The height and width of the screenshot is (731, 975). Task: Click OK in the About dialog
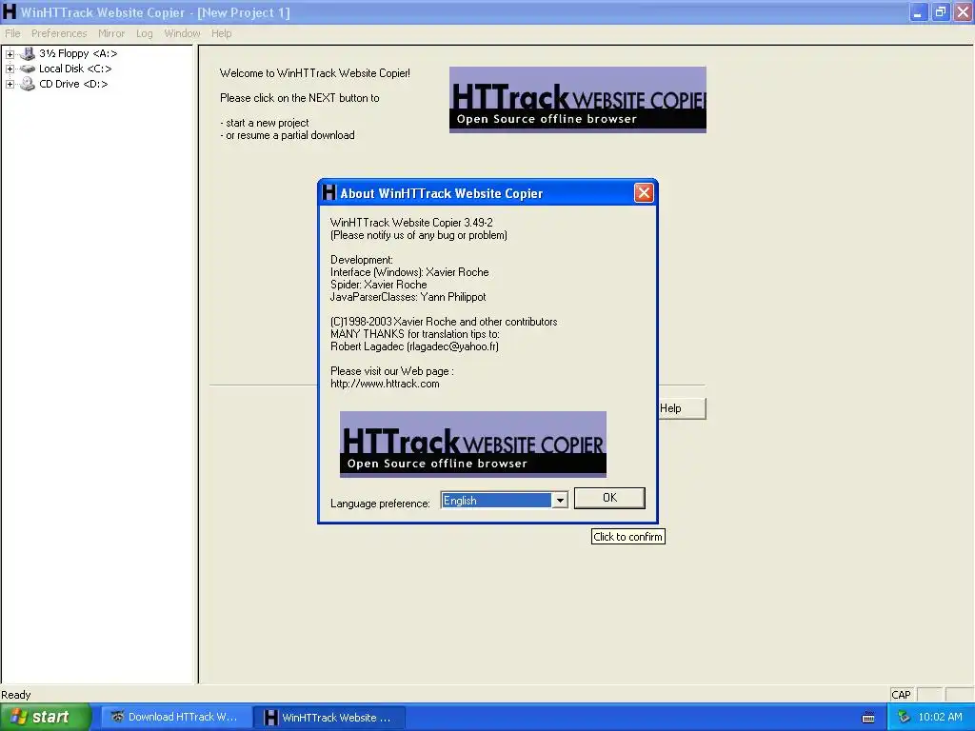609,498
